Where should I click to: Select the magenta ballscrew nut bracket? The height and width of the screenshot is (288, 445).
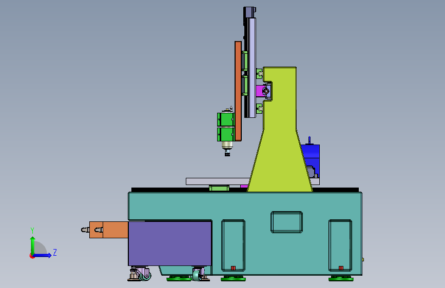(x=260, y=91)
